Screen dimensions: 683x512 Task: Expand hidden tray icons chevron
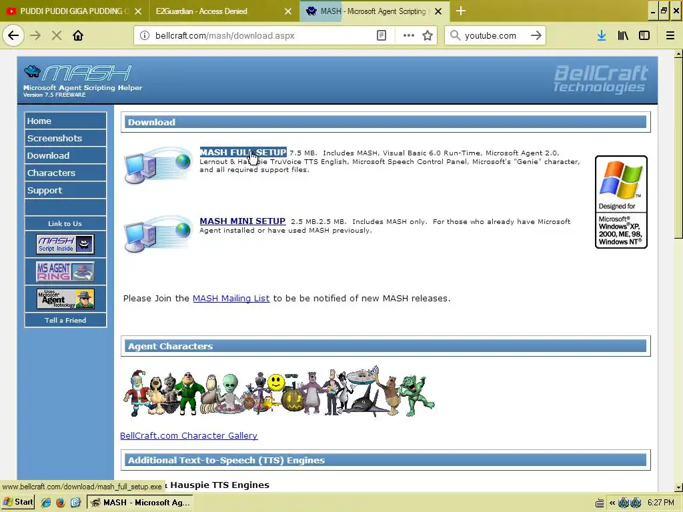click(612, 503)
